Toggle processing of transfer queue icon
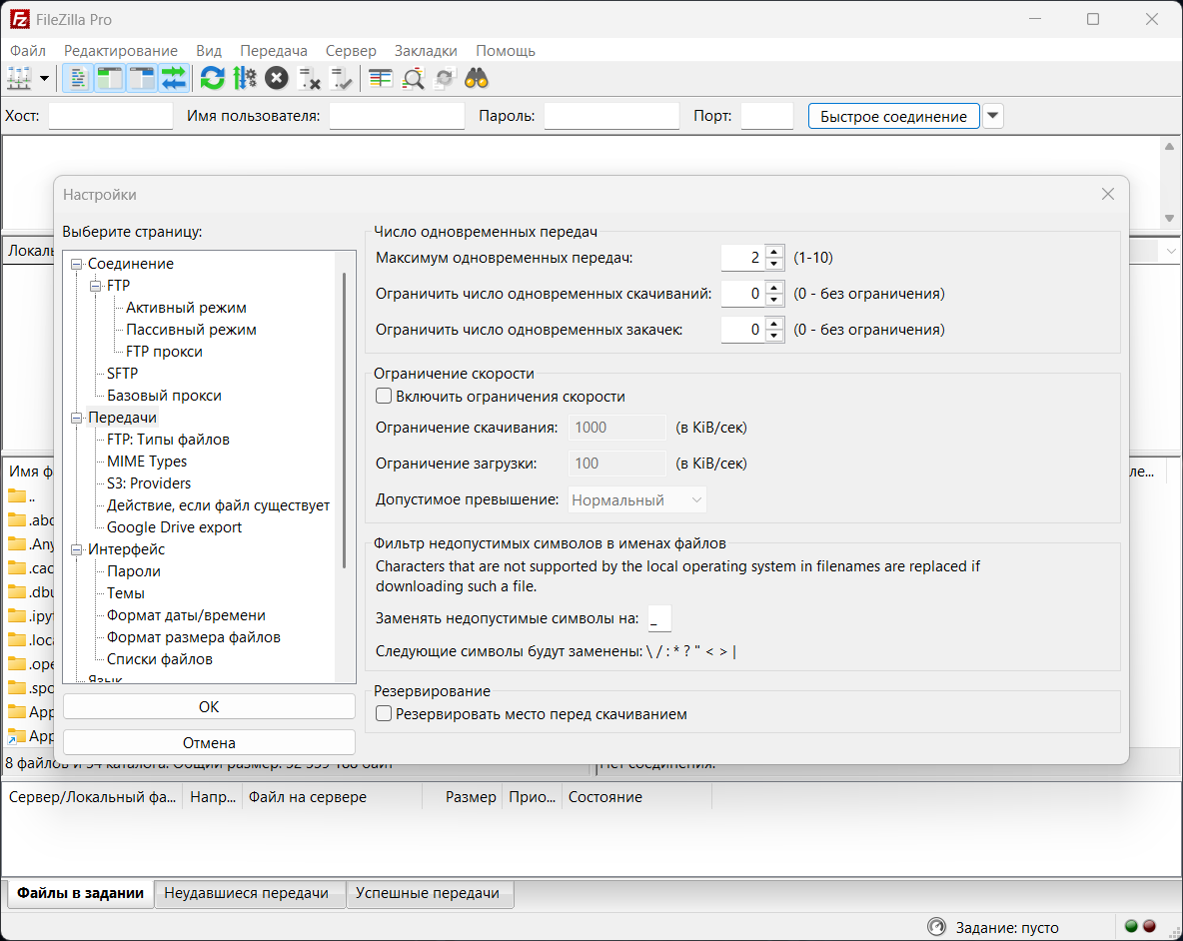The height and width of the screenshot is (941, 1183). click(x=245, y=78)
